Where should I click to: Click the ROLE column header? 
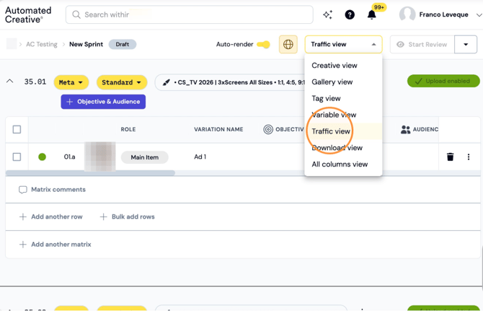point(128,129)
